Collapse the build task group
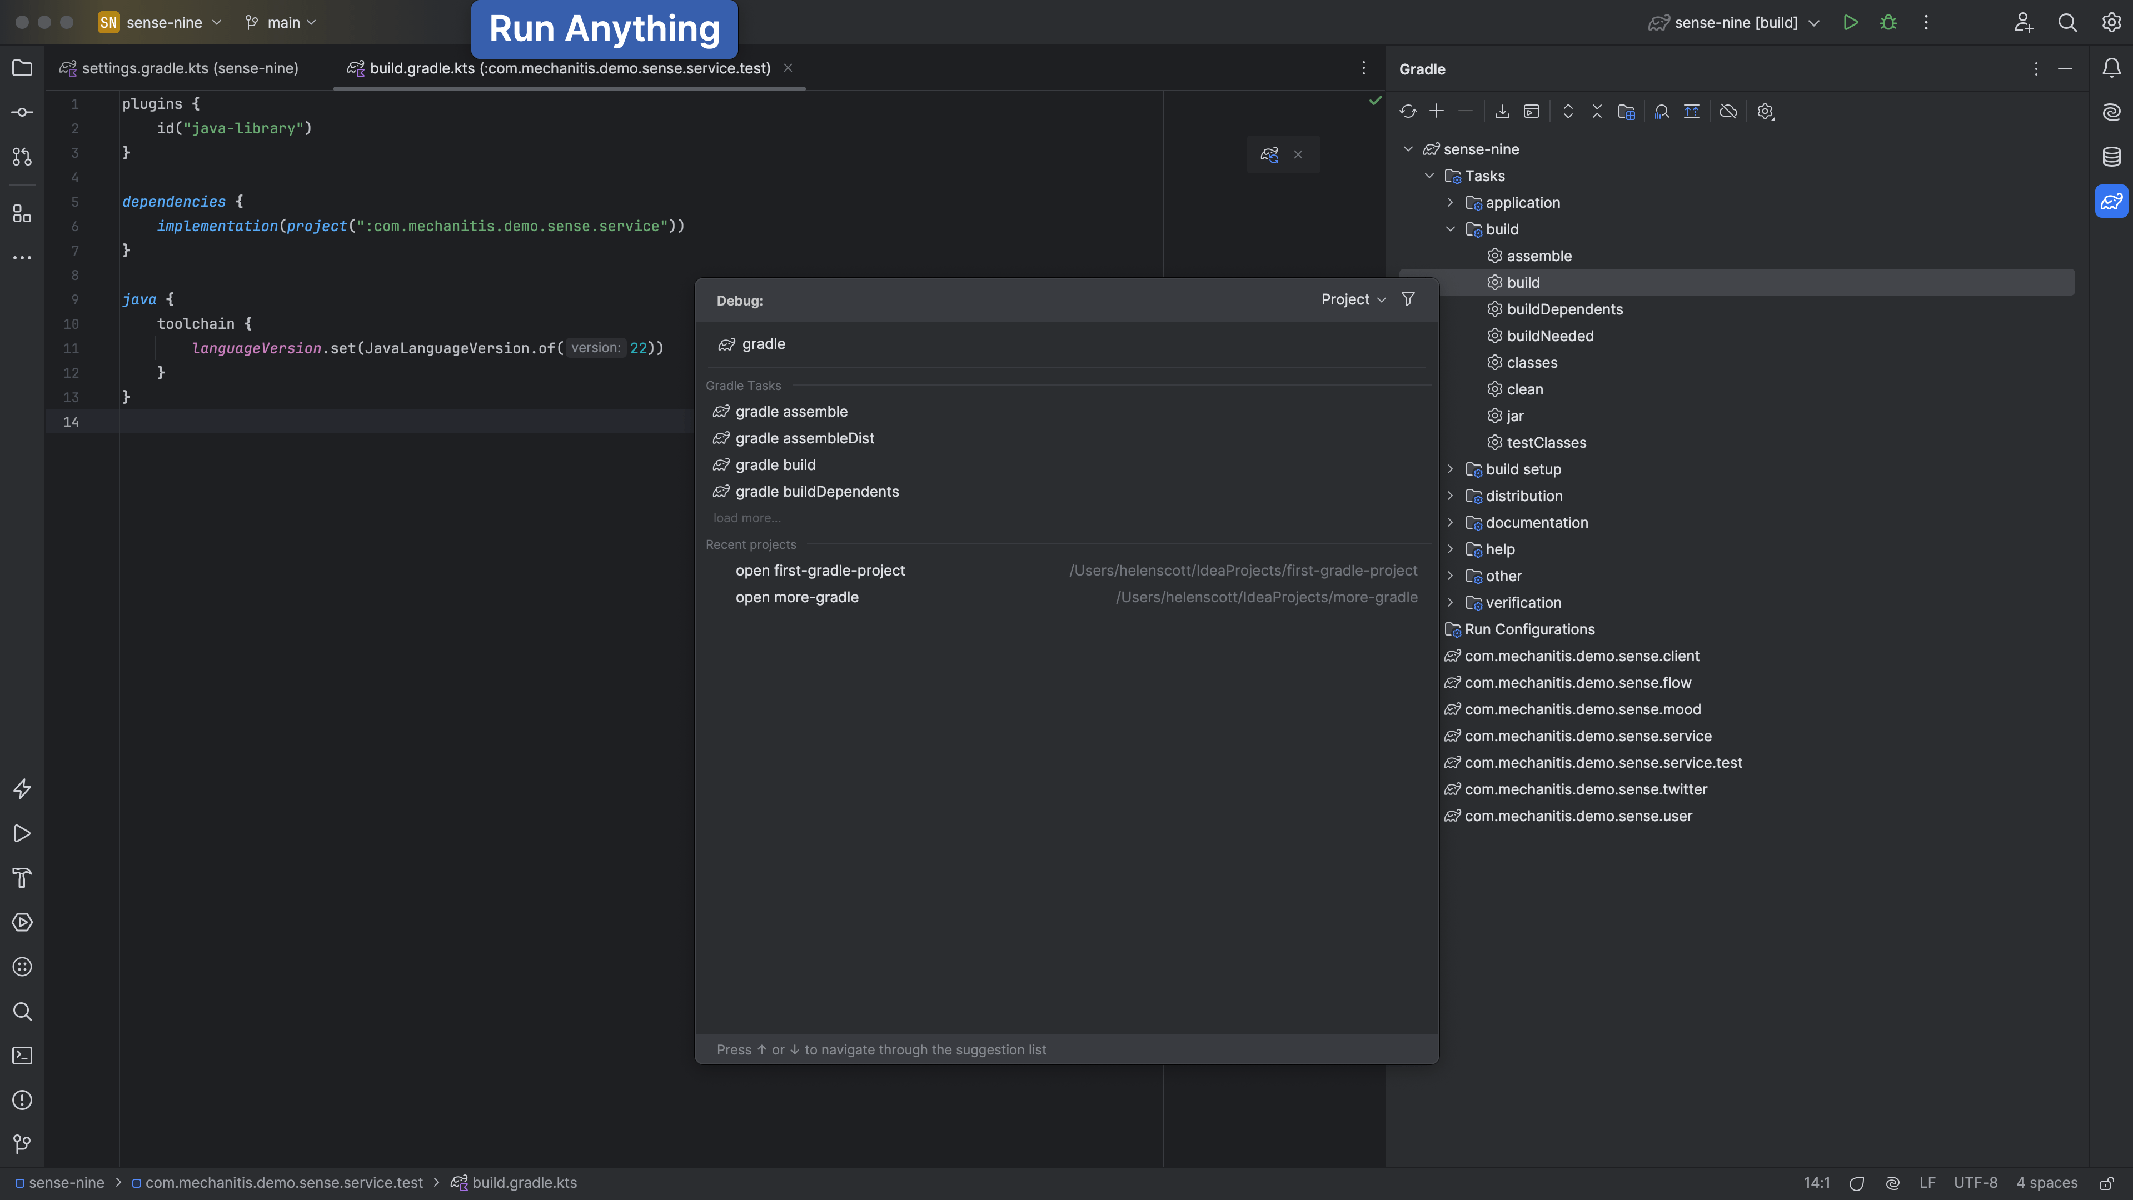The width and height of the screenshot is (2133, 1200). pyautogui.click(x=1451, y=229)
